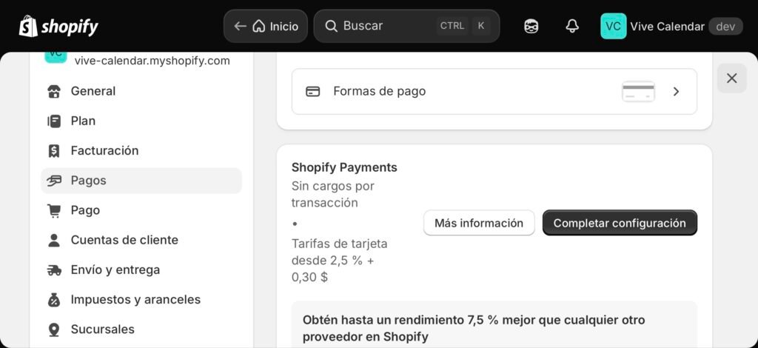Select the Pagos section
Viewport: 758px width, 348px height.
tap(141, 181)
